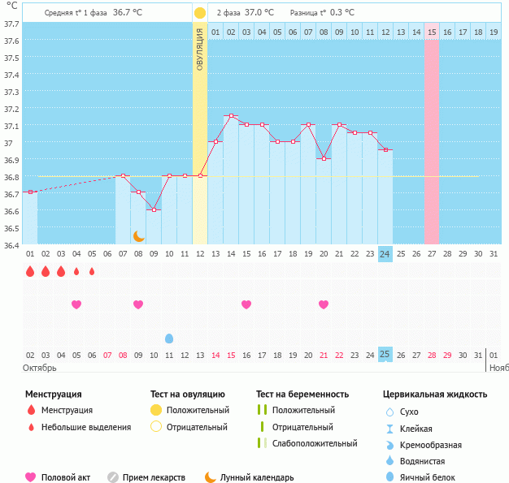
Task: Click the temperature point at cycle day 14 peak
Action: pyautogui.click(x=231, y=116)
